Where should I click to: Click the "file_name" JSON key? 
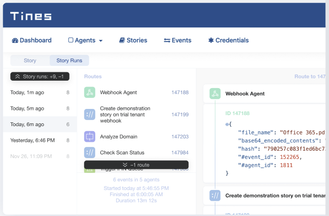tap(256, 133)
